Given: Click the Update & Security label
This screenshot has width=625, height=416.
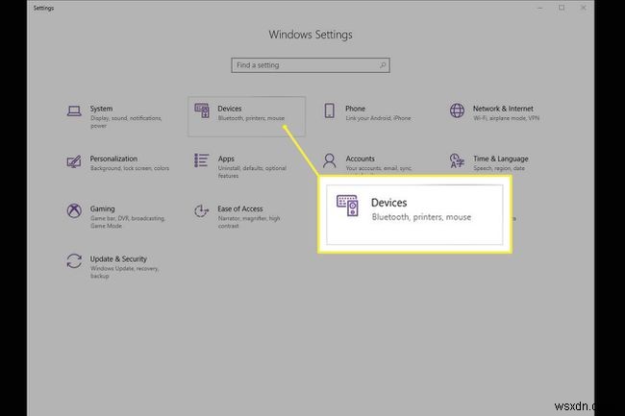Looking at the screenshot, I should click(118, 259).
